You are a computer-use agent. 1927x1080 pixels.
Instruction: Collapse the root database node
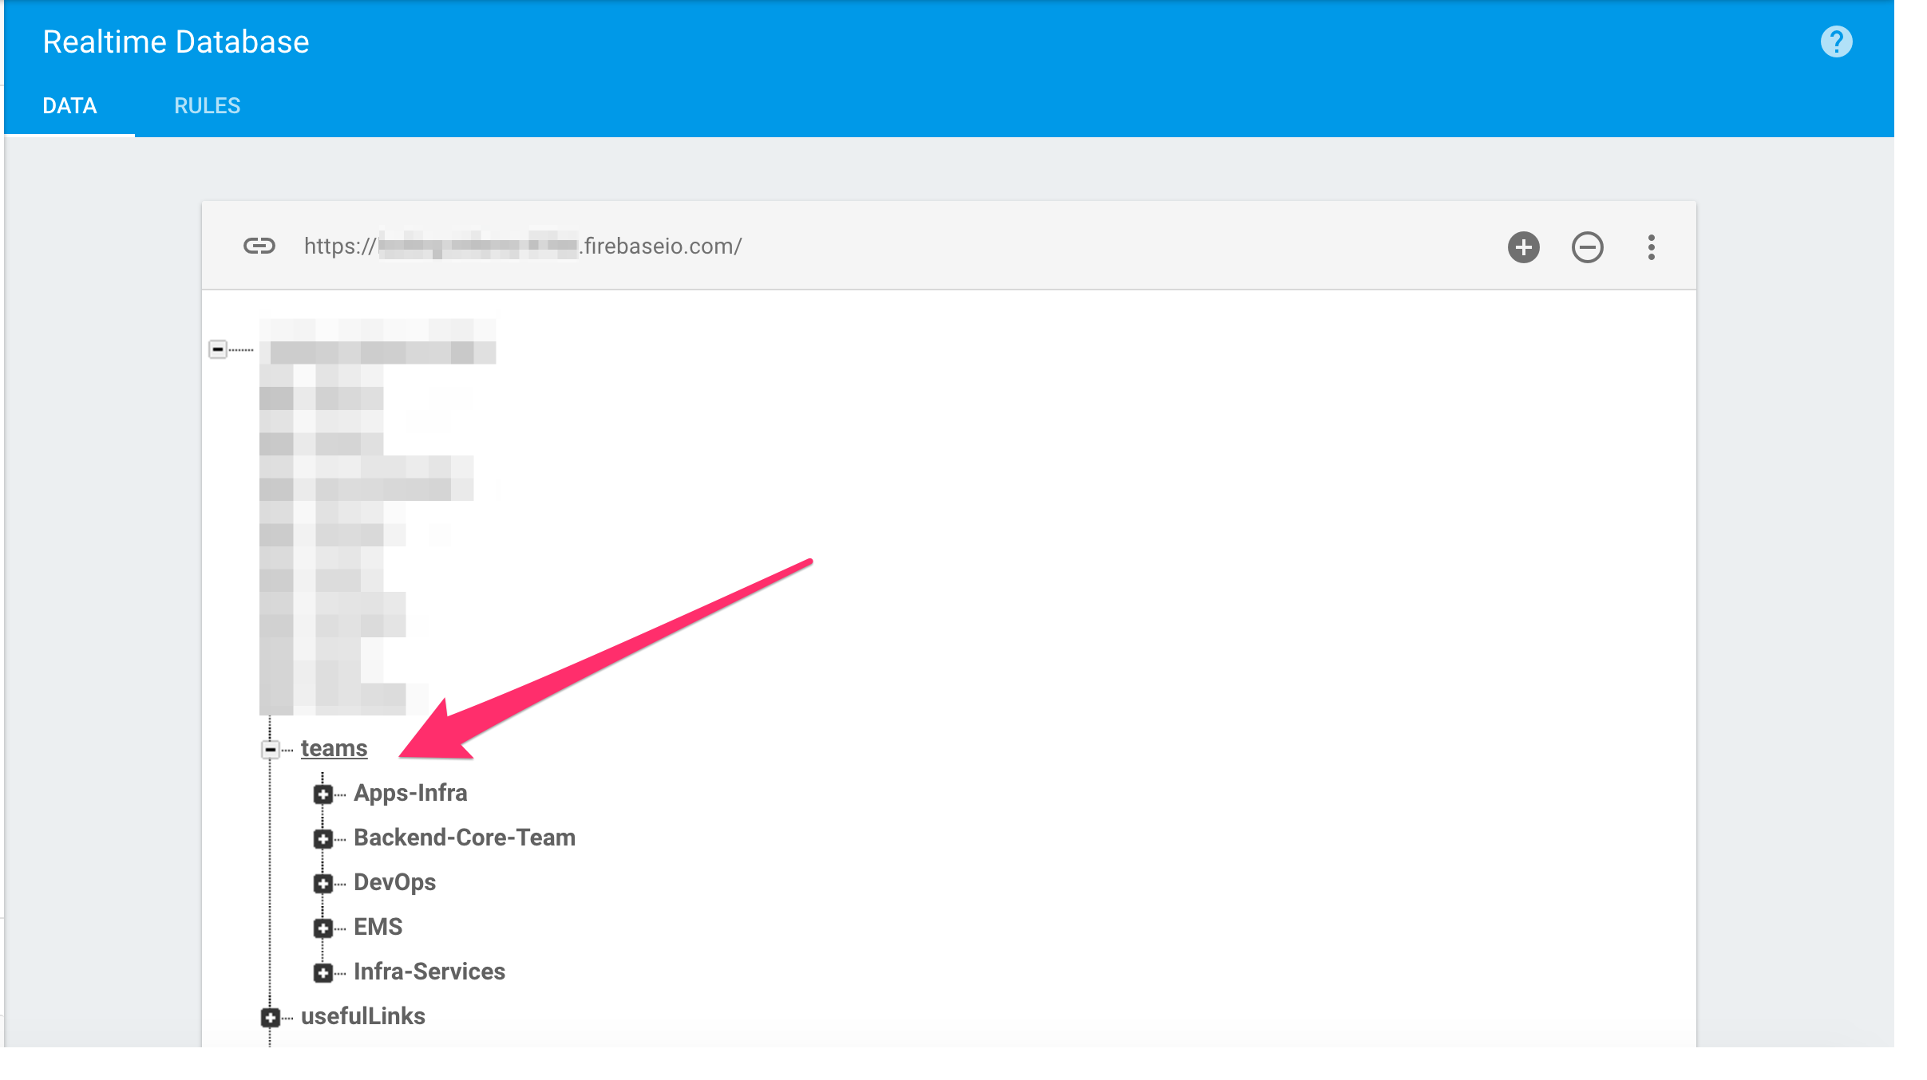[x=217, y=349]
